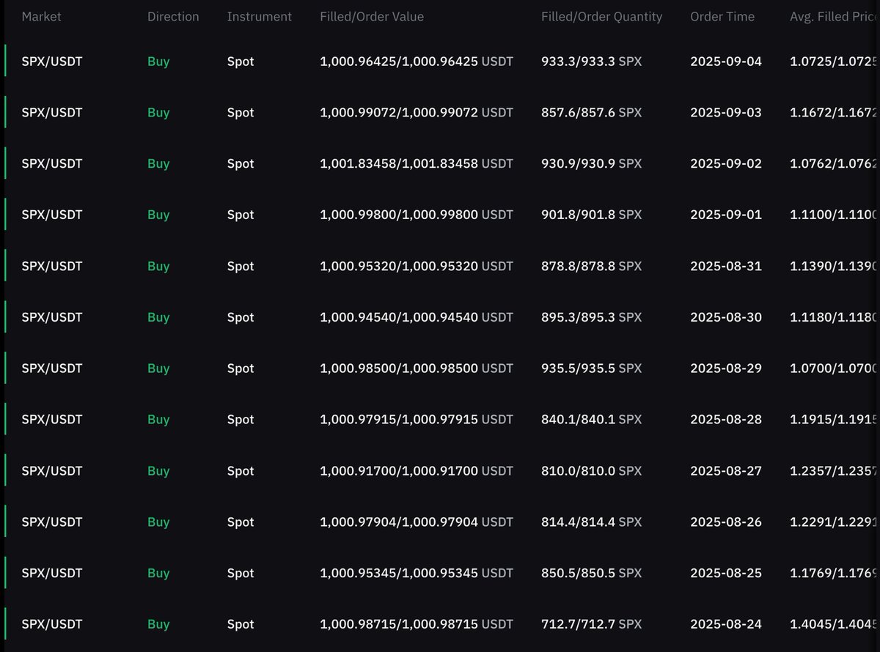The width and height of the screenshot is (880, 652).
Task: Click order date 2025-08-28
Action: (726, 420)
